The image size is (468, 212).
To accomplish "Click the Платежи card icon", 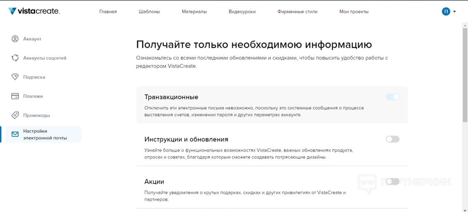I will [x=15, y=96].
